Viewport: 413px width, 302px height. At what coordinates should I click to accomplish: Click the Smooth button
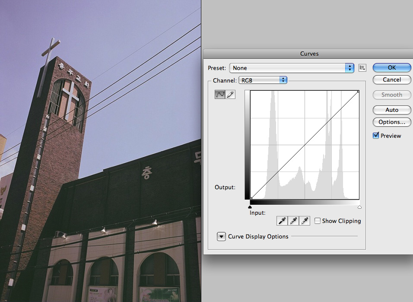[x=391, y=95]
